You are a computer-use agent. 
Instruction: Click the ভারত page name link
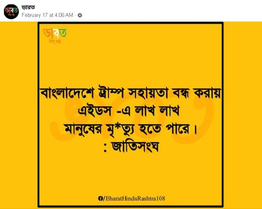(28, 7)
